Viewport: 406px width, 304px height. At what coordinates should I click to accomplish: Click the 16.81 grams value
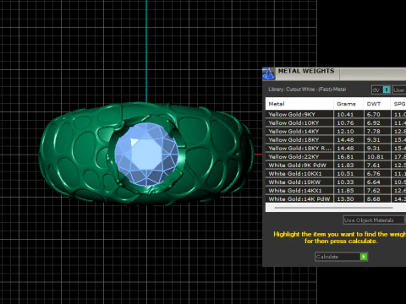click(345, 156)
